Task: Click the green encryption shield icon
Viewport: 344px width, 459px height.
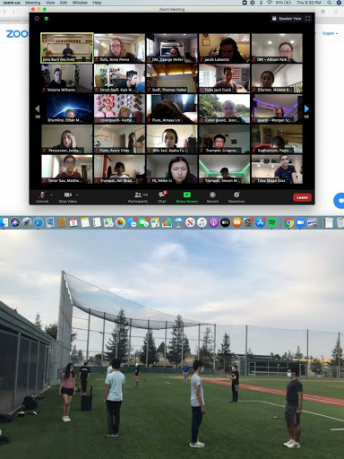Action: pyautogui.click(x=46, y=19)
